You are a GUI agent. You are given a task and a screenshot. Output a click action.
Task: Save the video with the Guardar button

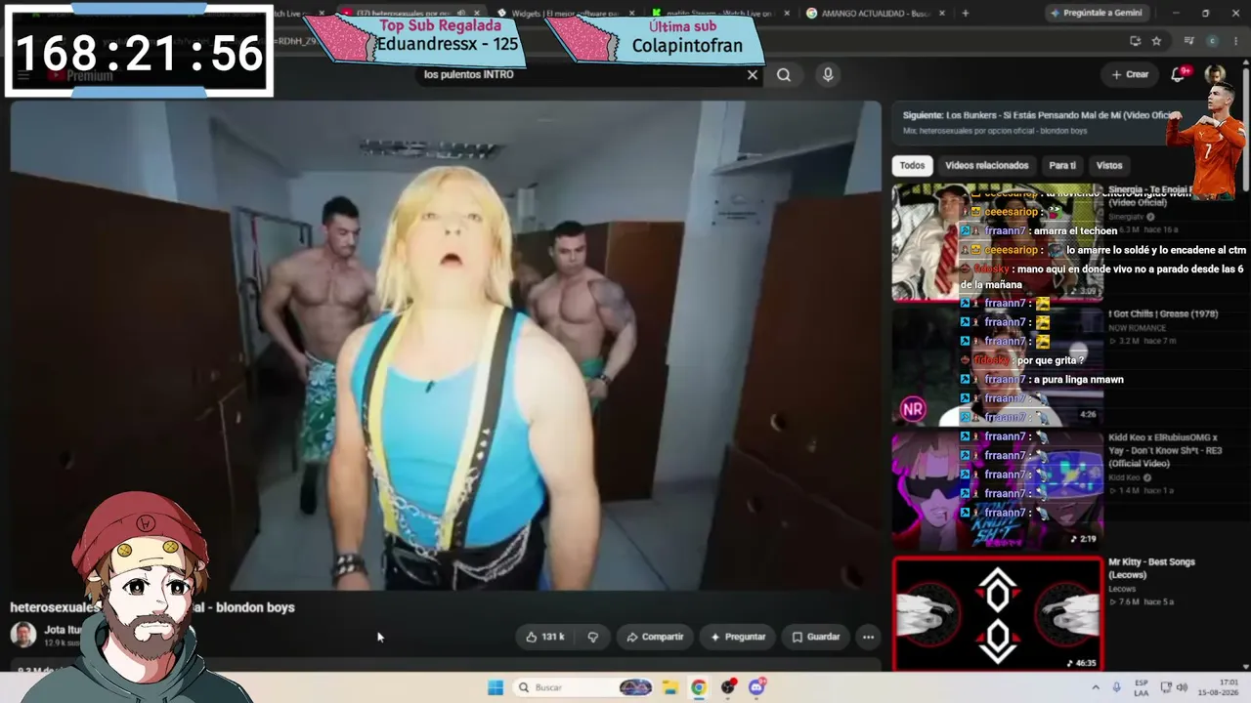click(815, 637)
